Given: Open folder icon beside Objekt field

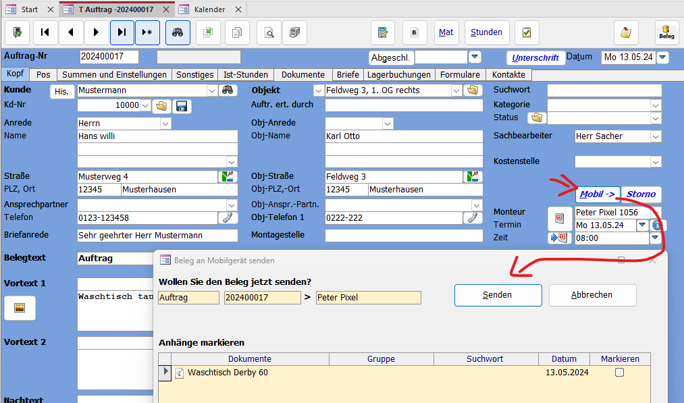Looking at the screenshot, I should 473,90.
